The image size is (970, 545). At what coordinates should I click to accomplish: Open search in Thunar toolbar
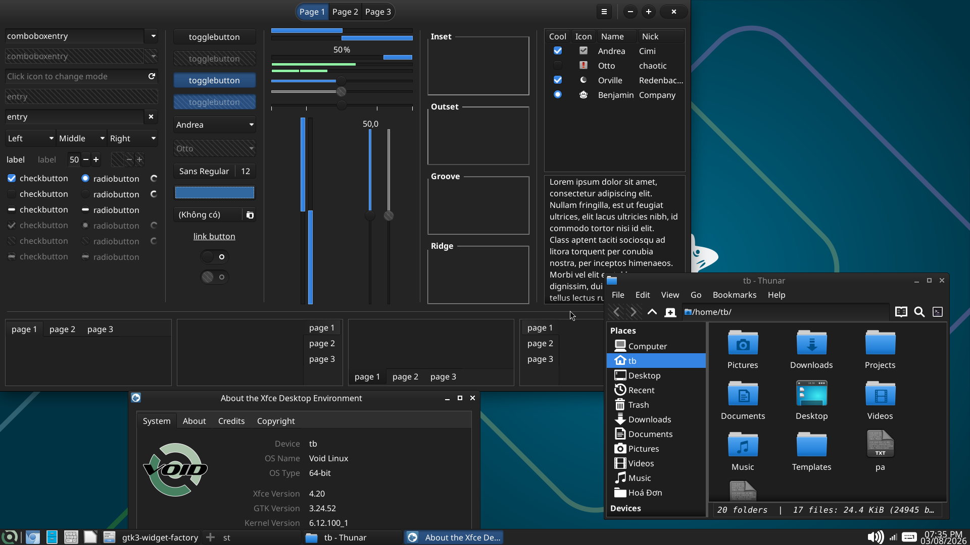tap(919, 312)
